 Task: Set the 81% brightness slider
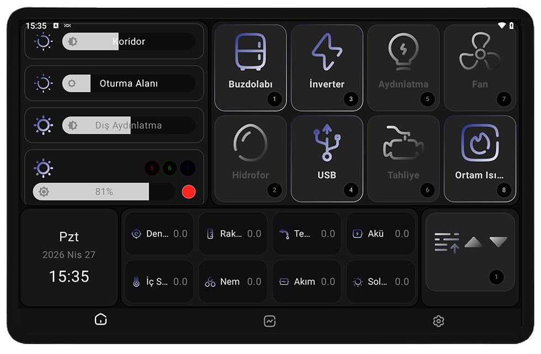(104, 192)
